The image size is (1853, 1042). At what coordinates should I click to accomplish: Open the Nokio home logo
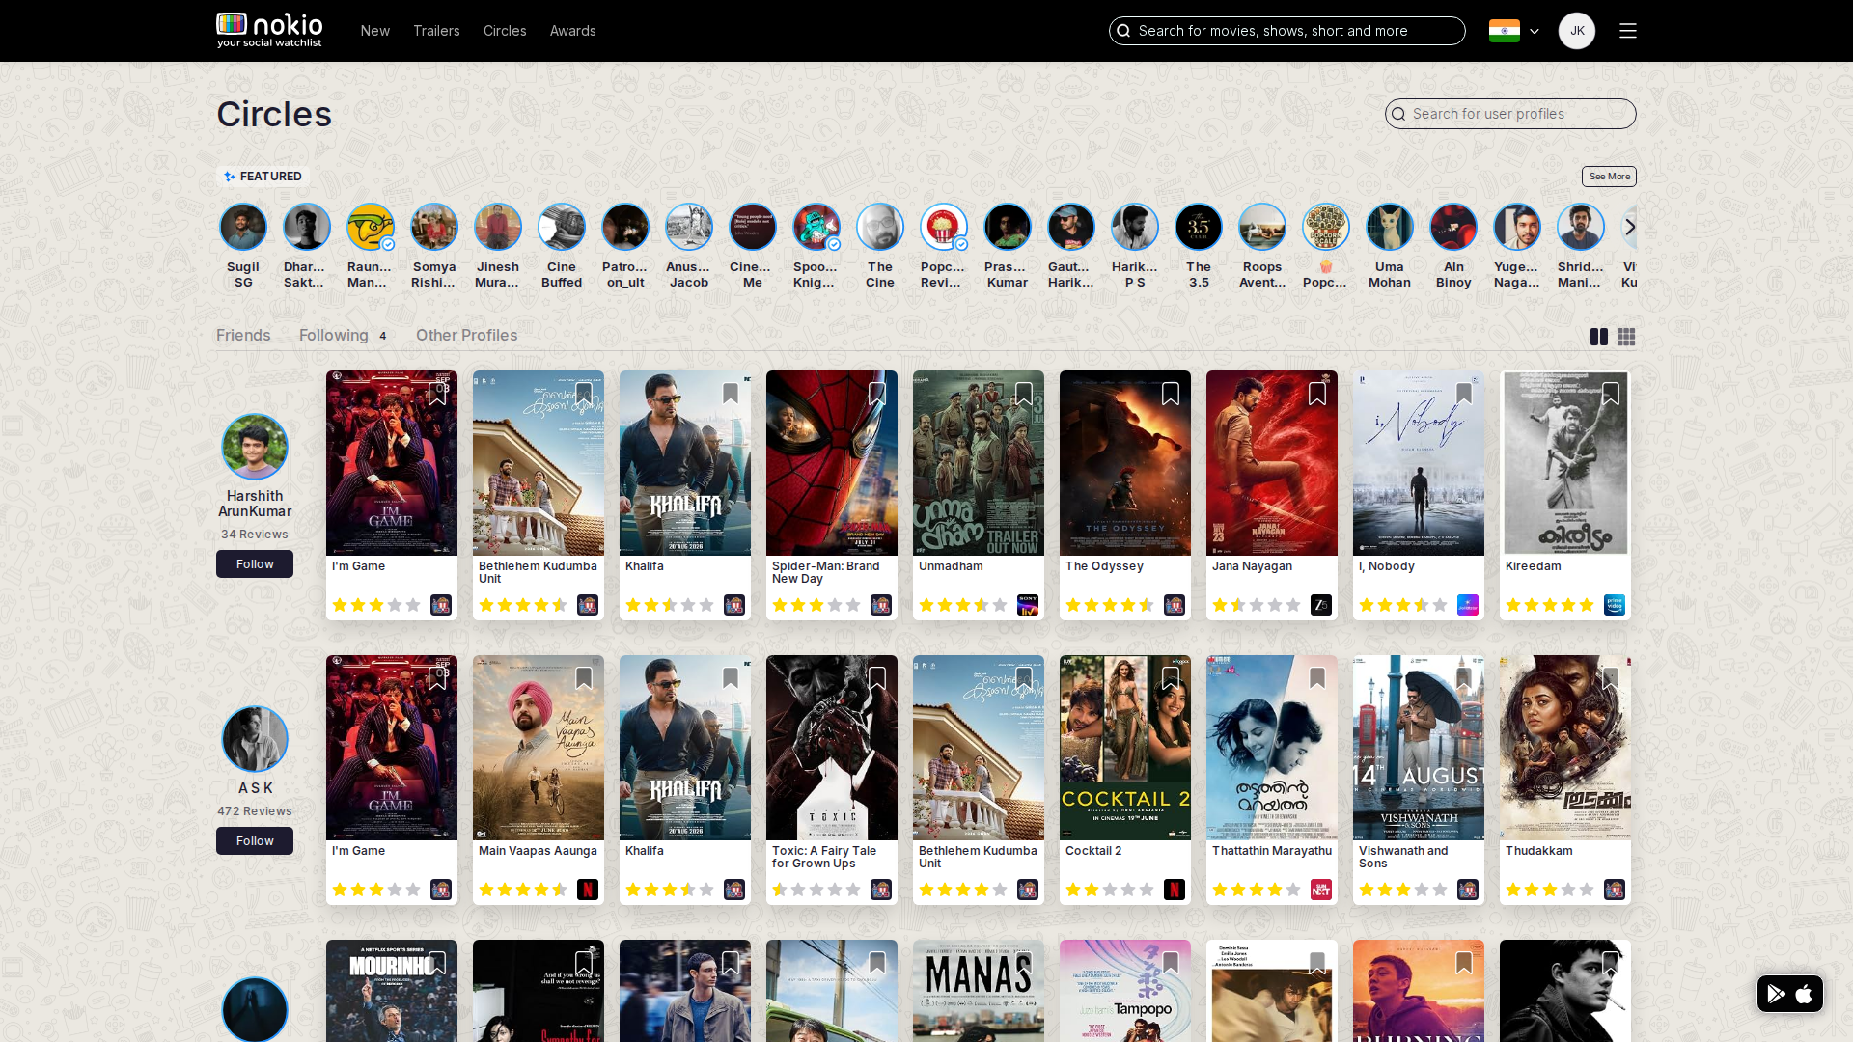269,30
